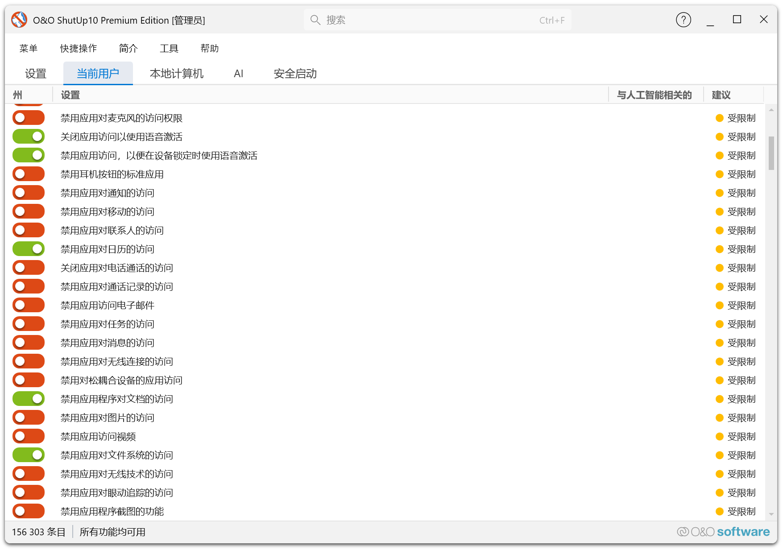Click the orange dot for 禁用应用对日历的访问
This screenshot has height=550, width=783.
click(719, 249)
